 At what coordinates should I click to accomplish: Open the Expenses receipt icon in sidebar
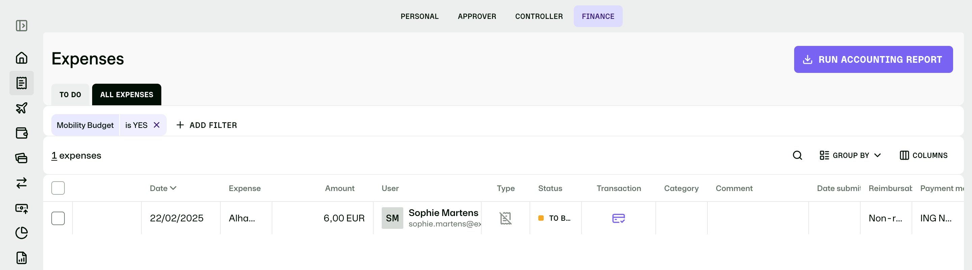(22, 83)
